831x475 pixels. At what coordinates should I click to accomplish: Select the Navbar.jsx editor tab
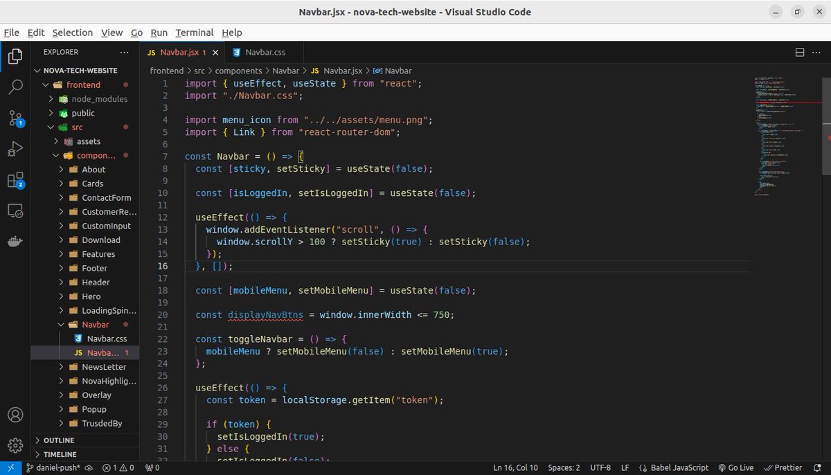pyautogui.click(x=181, y=53)
